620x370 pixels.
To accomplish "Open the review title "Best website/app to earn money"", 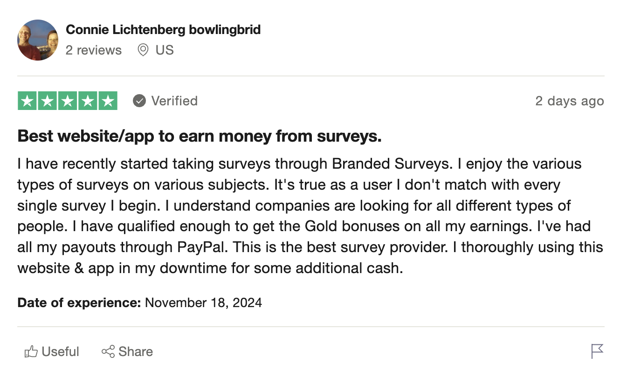I will 200,137.
